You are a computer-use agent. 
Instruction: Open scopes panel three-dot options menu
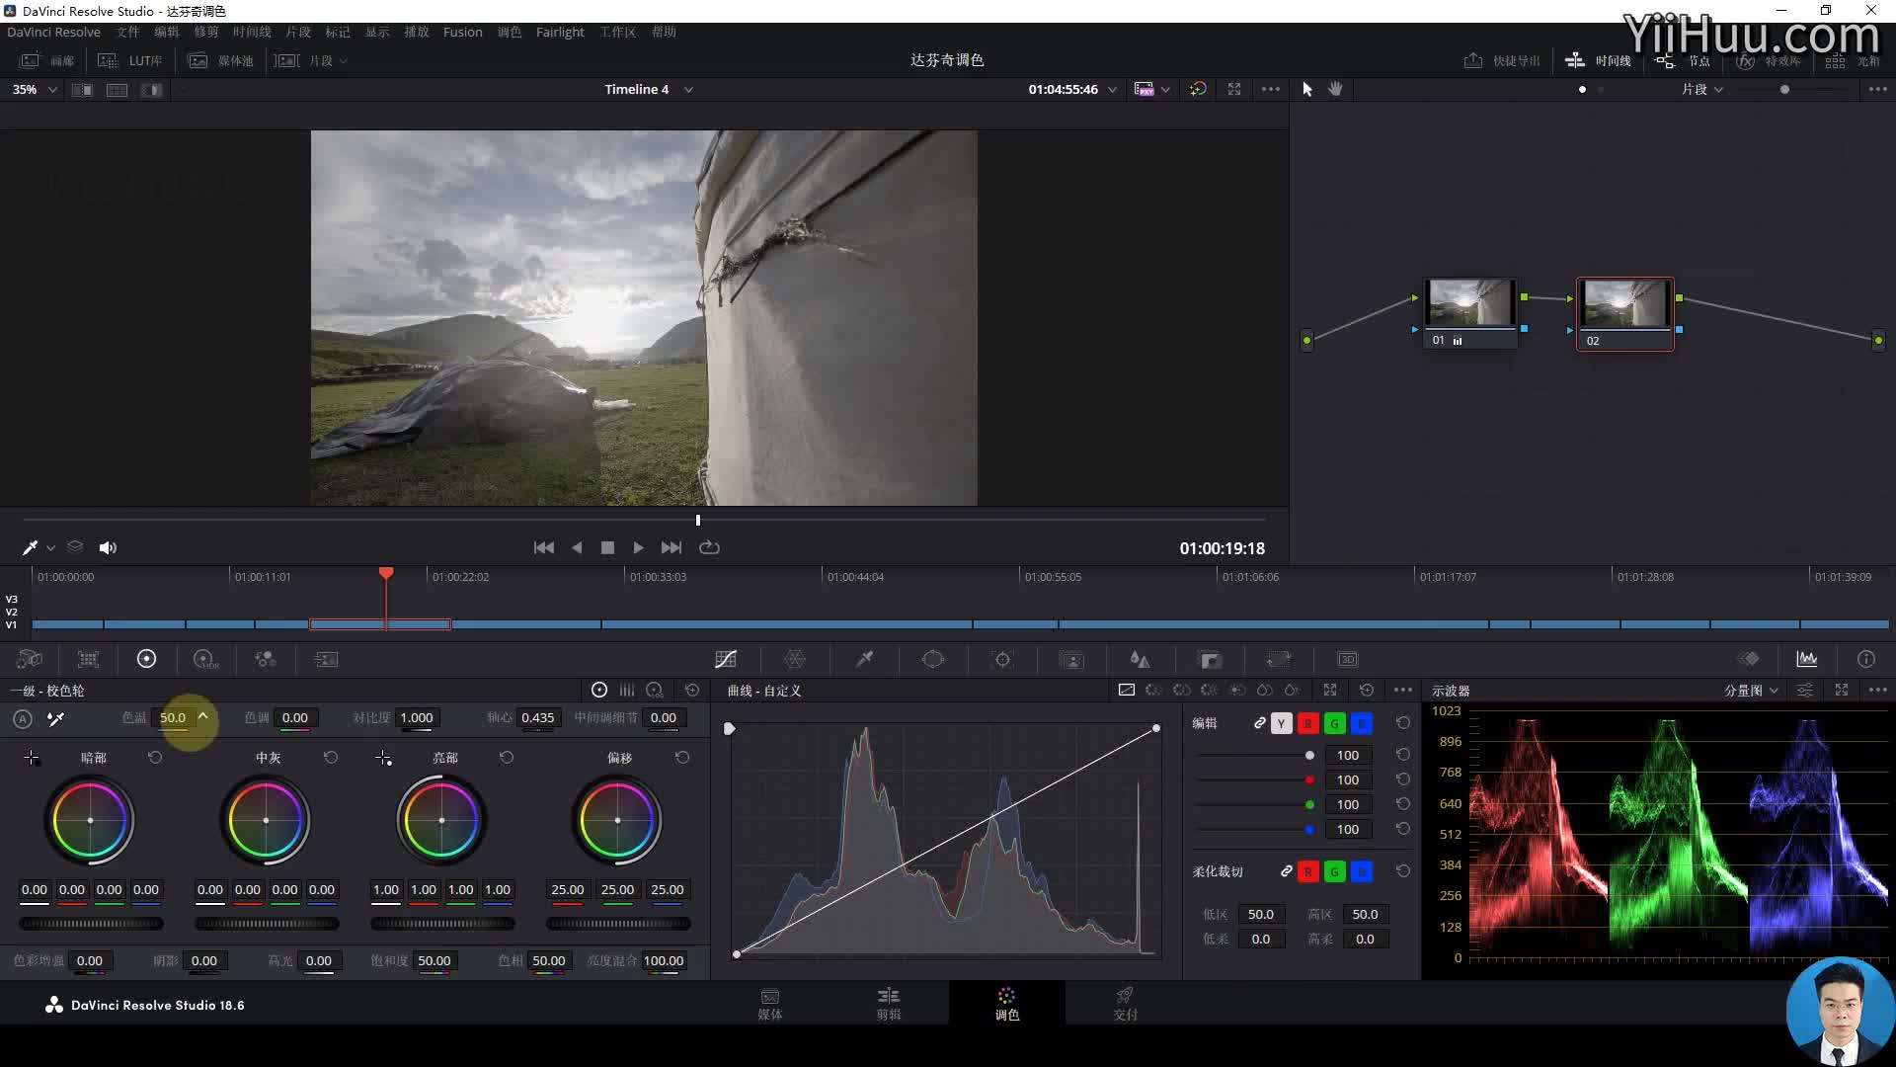point(1877,690)
